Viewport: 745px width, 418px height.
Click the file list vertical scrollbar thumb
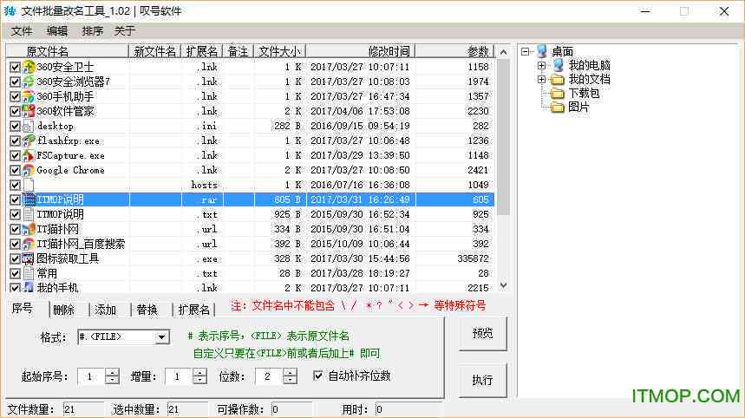point(503,137)
